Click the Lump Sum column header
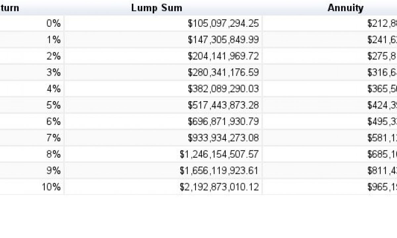Image resolution: width=397 pixels, height=238 pixels. click(x=157, y=8)
